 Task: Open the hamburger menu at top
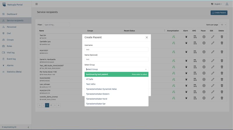point(36,4)
